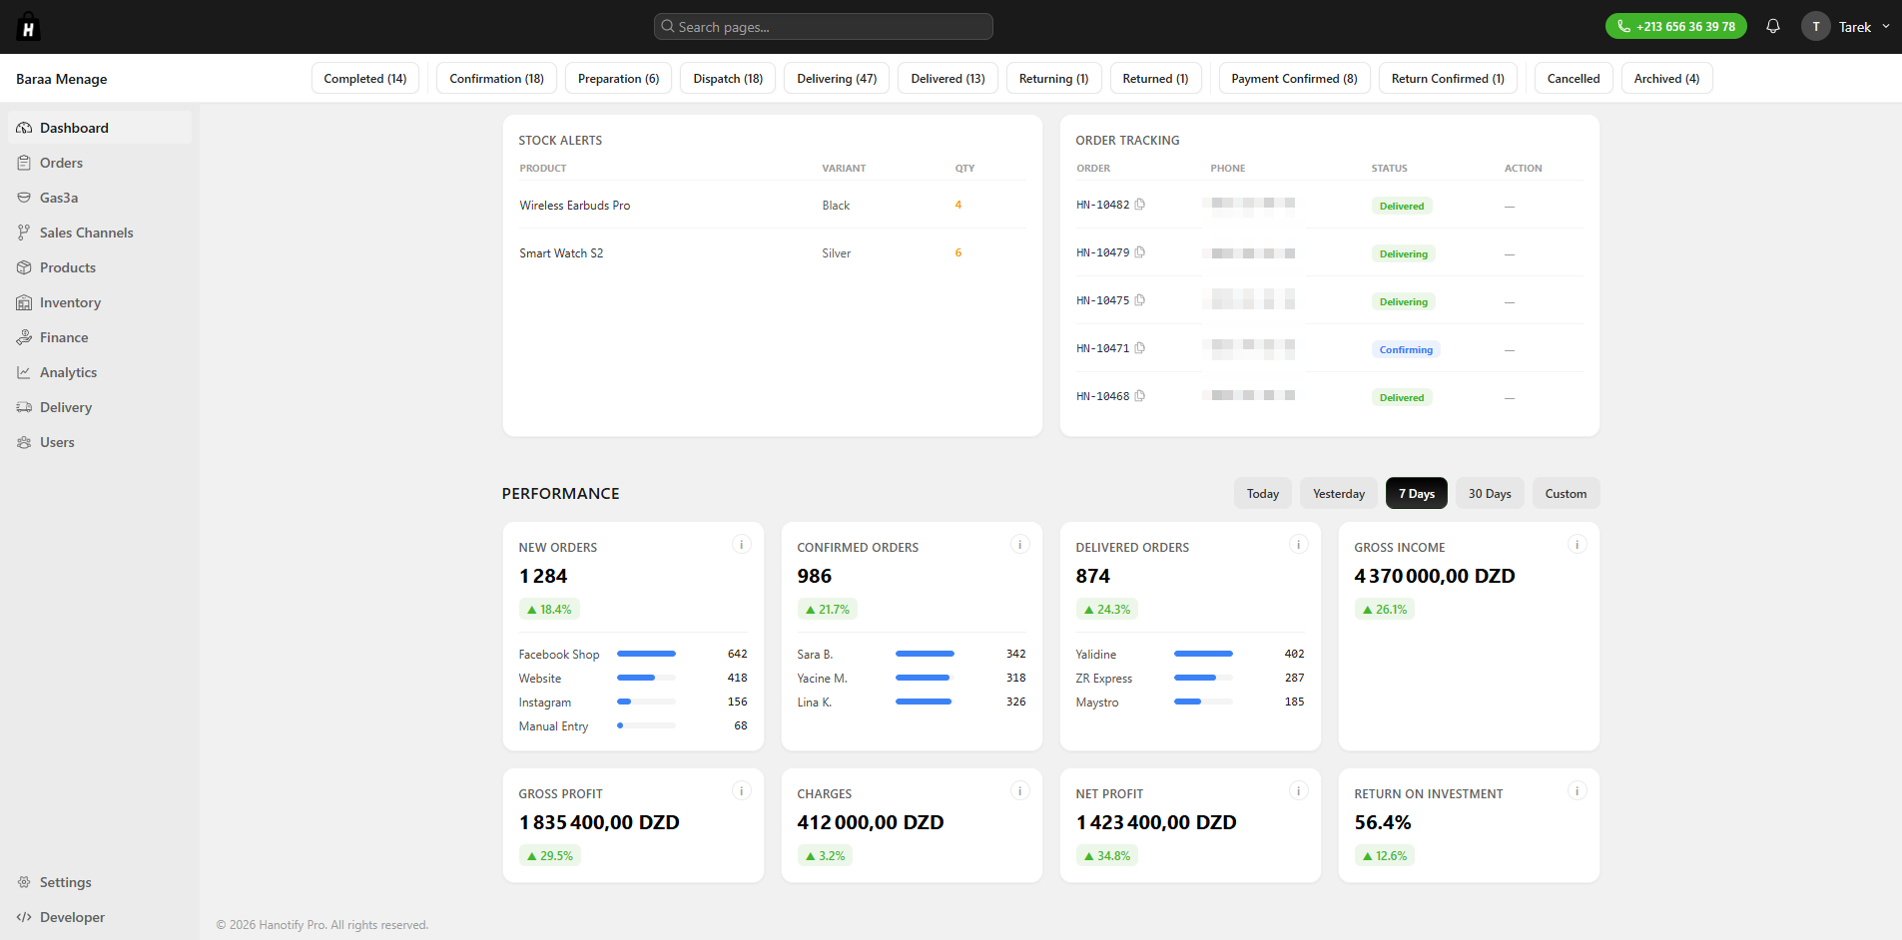Screen dimensions: 1902x940
Task: Copy order number HN-10468
Action: pos(1139,396)
